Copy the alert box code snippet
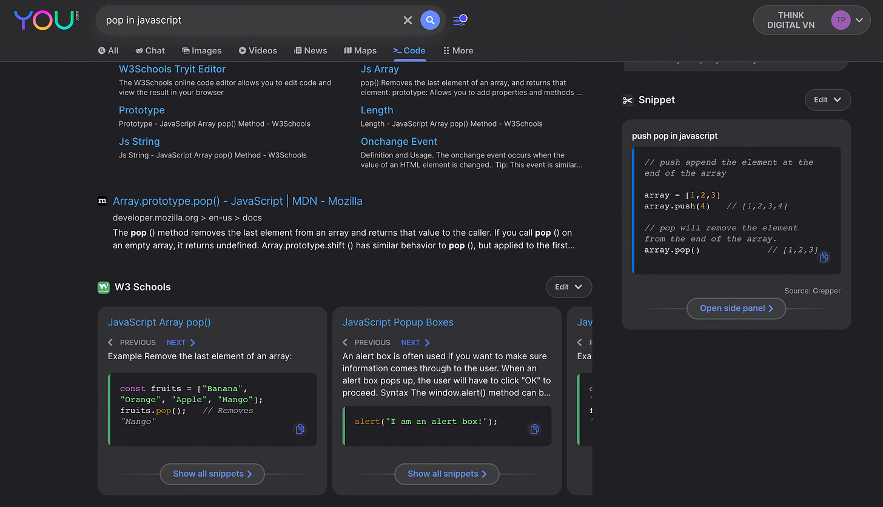This screenshot has width=883, height=507. click(x=534, y=429)
